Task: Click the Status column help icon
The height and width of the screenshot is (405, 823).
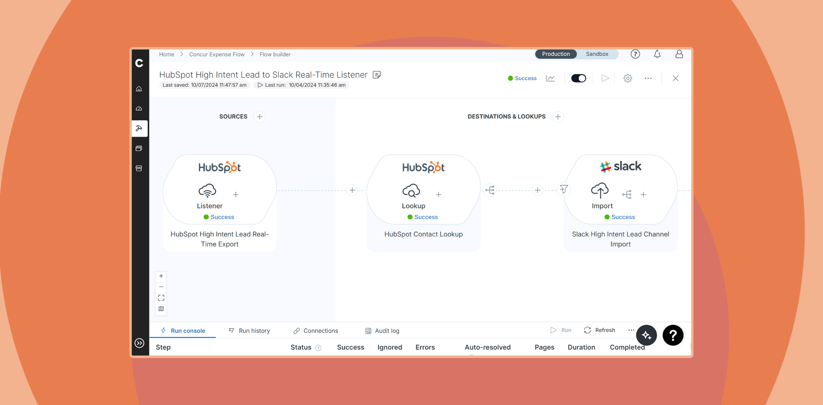Action: click(x=318, y=348)
